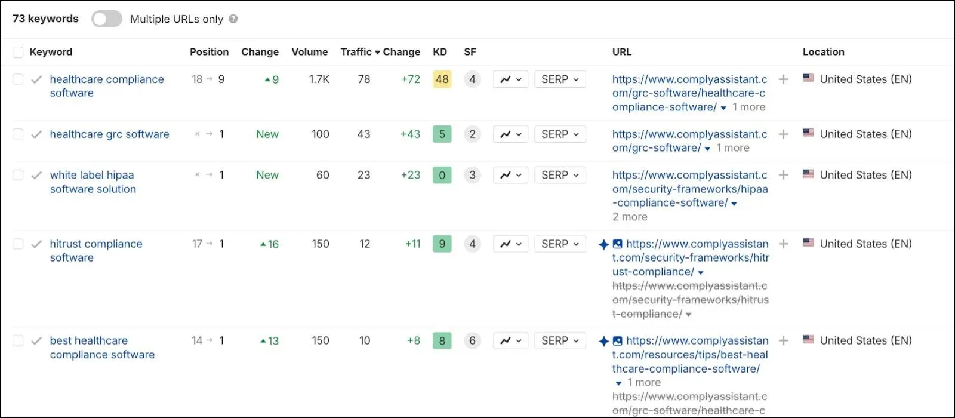The width and height of the screenshot is (955, 418).
Task: Open keyword healthcare compliance software
Action: point(107,86)
